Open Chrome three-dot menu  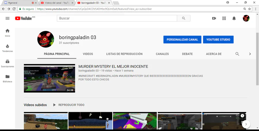coord(256,9)
